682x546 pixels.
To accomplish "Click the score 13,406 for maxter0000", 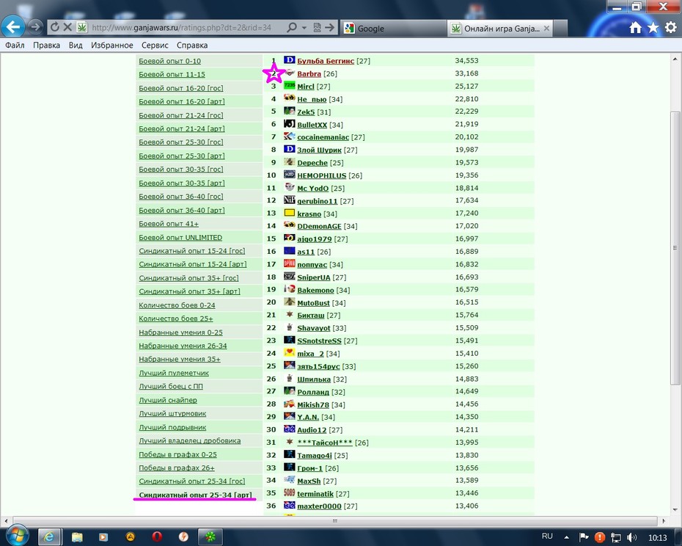I will (466, 506).
